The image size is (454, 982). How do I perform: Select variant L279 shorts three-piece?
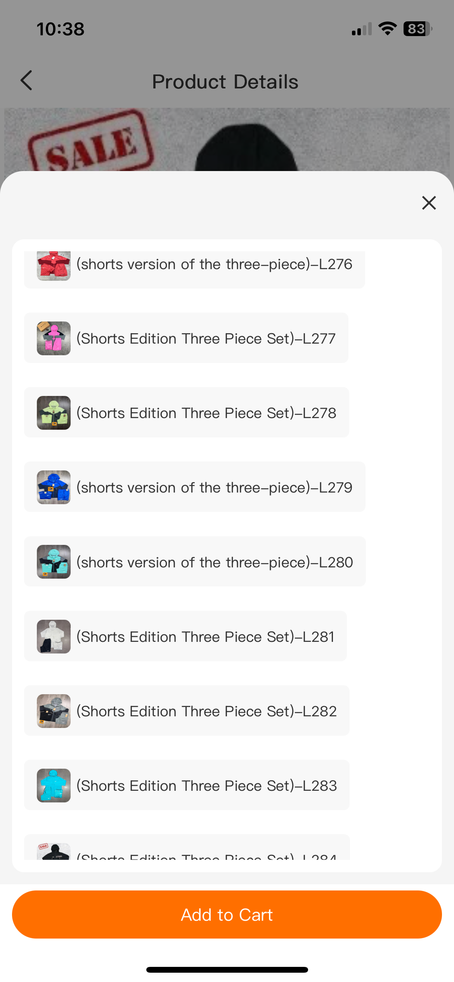(214, 487)
